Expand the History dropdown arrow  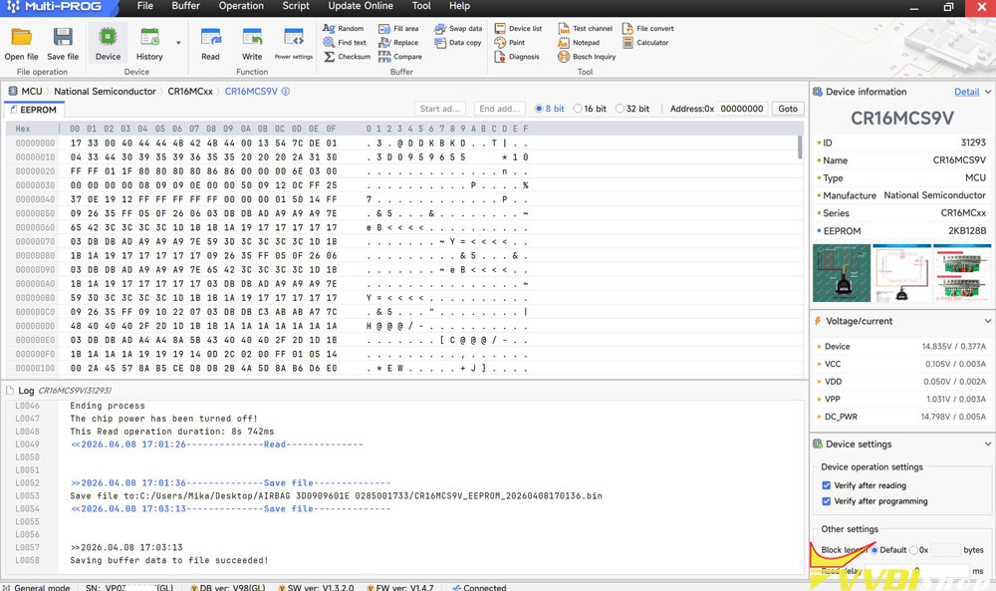178,43
